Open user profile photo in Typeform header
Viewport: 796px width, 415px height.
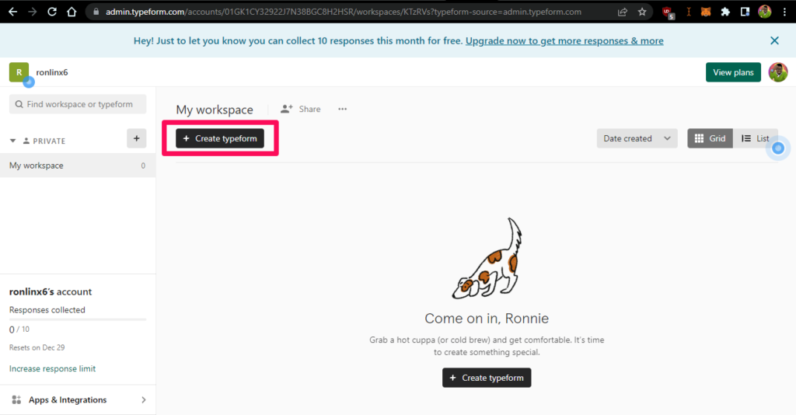777,72
